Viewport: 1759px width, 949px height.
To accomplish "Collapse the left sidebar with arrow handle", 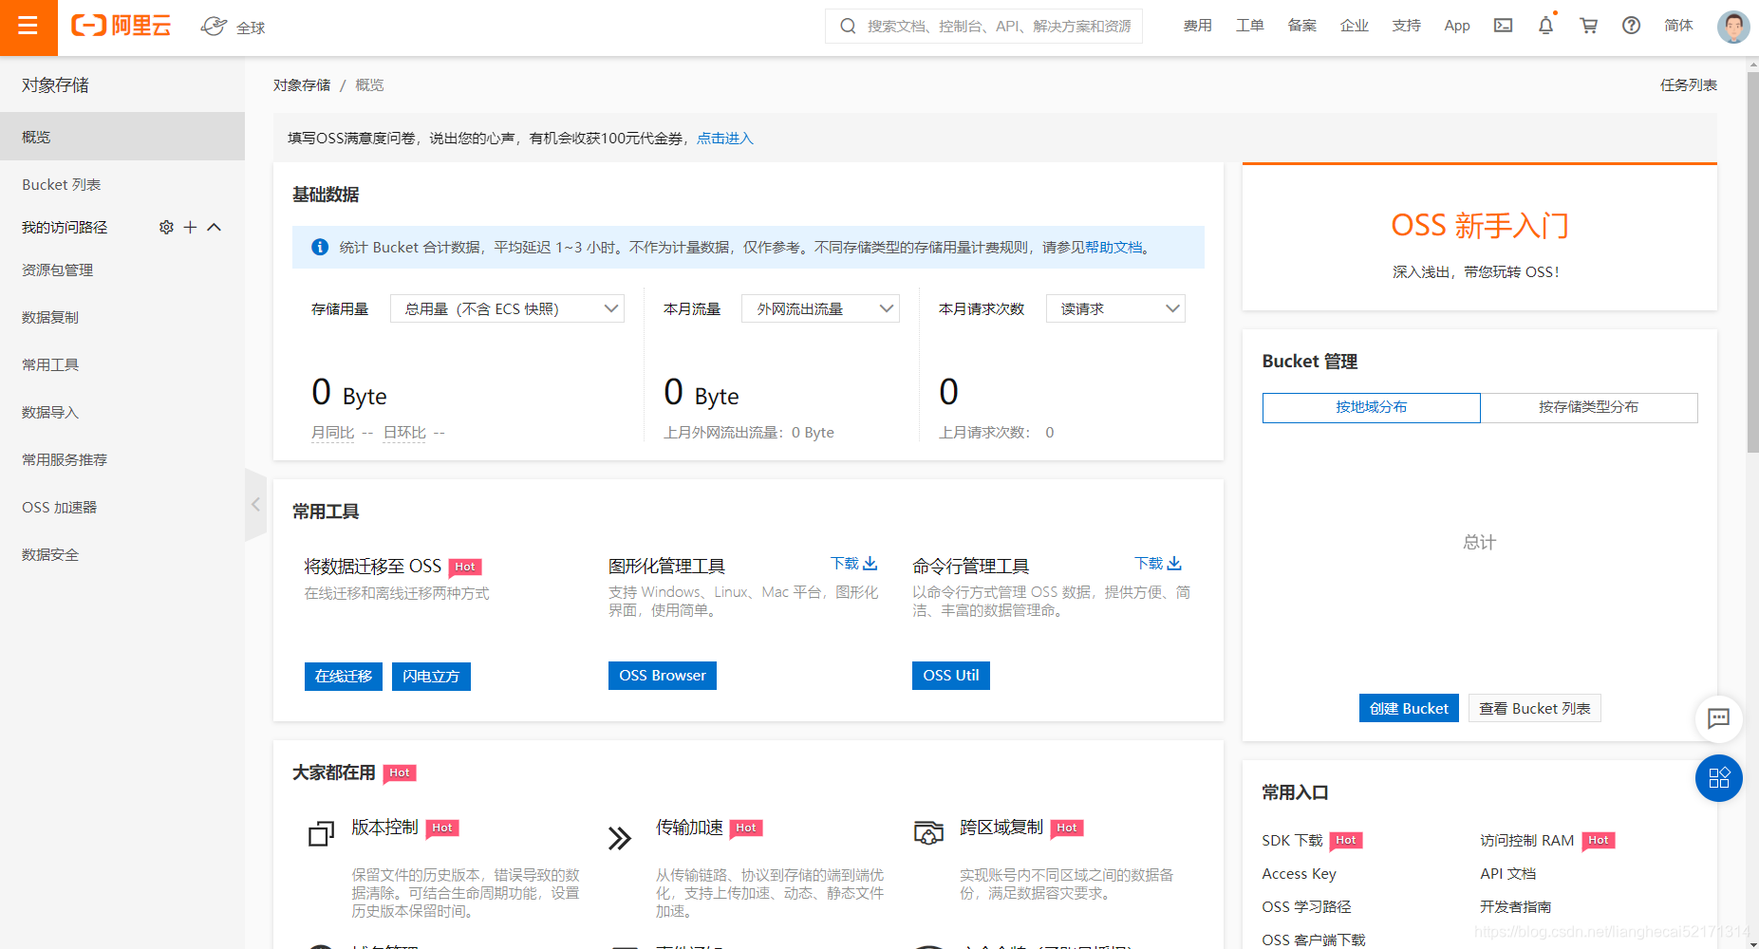I will pyautogui.click(x=255, y=505).
